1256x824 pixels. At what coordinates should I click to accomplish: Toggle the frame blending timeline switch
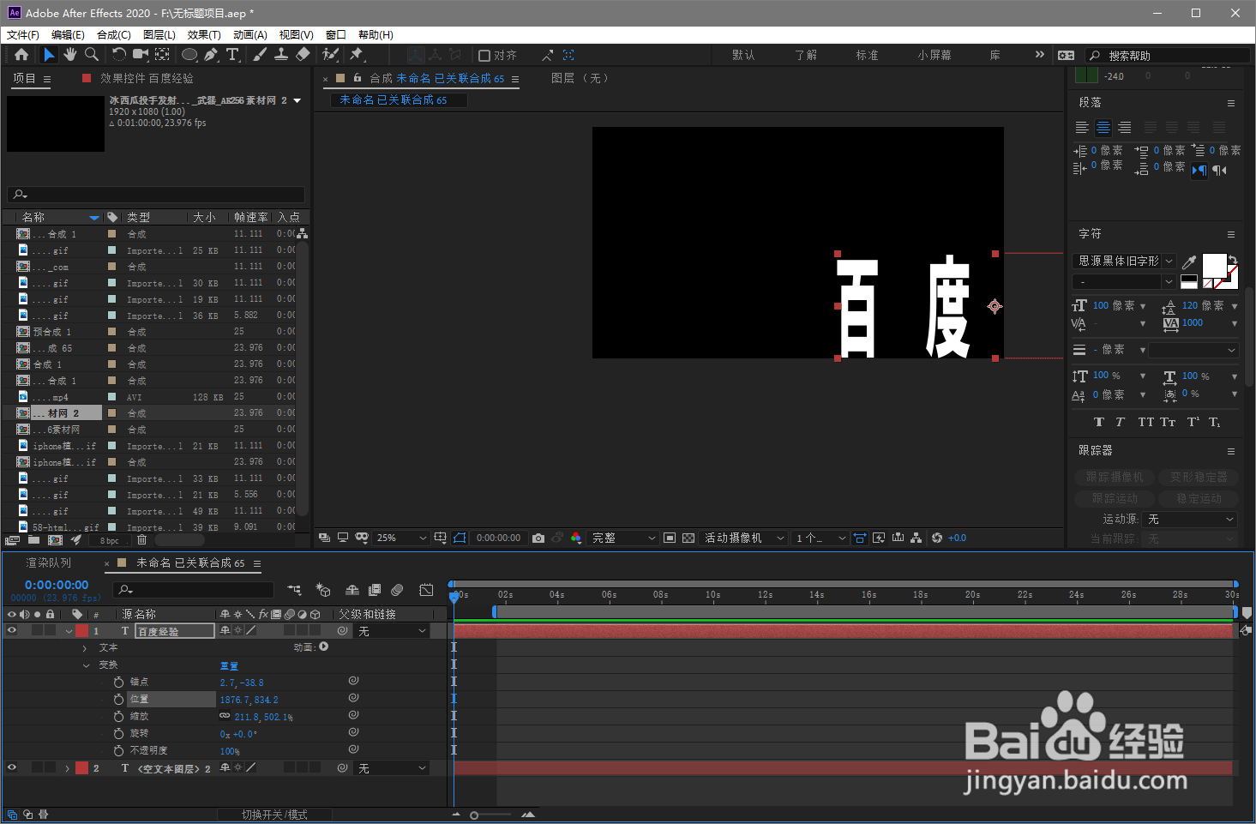click(x=375, y=590)
